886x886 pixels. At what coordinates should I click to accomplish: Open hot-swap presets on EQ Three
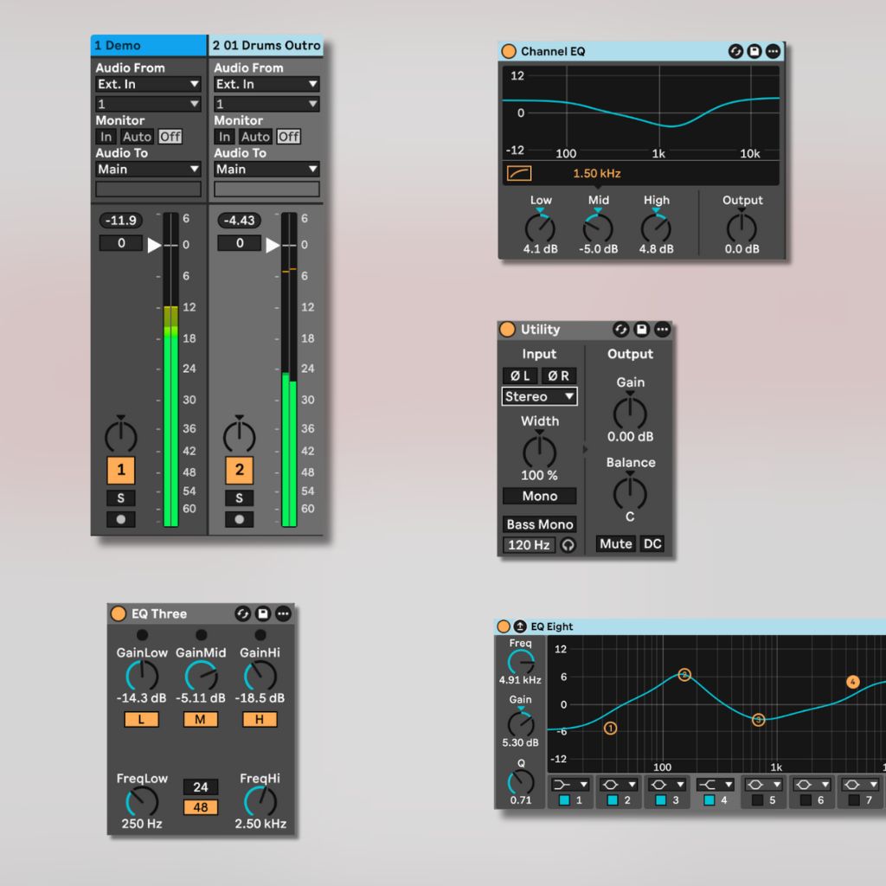click(242, 613)
